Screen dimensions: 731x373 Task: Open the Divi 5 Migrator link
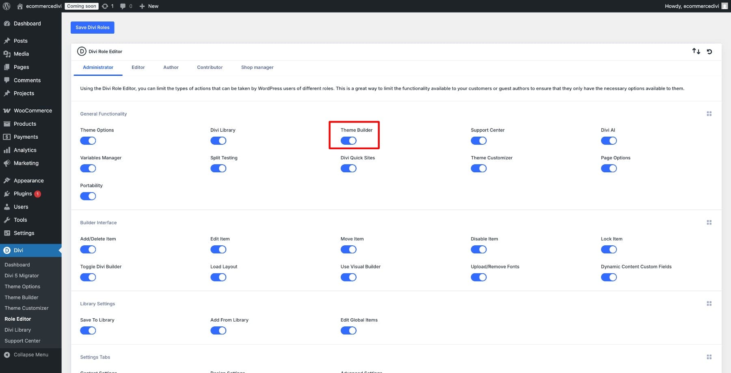22,275
